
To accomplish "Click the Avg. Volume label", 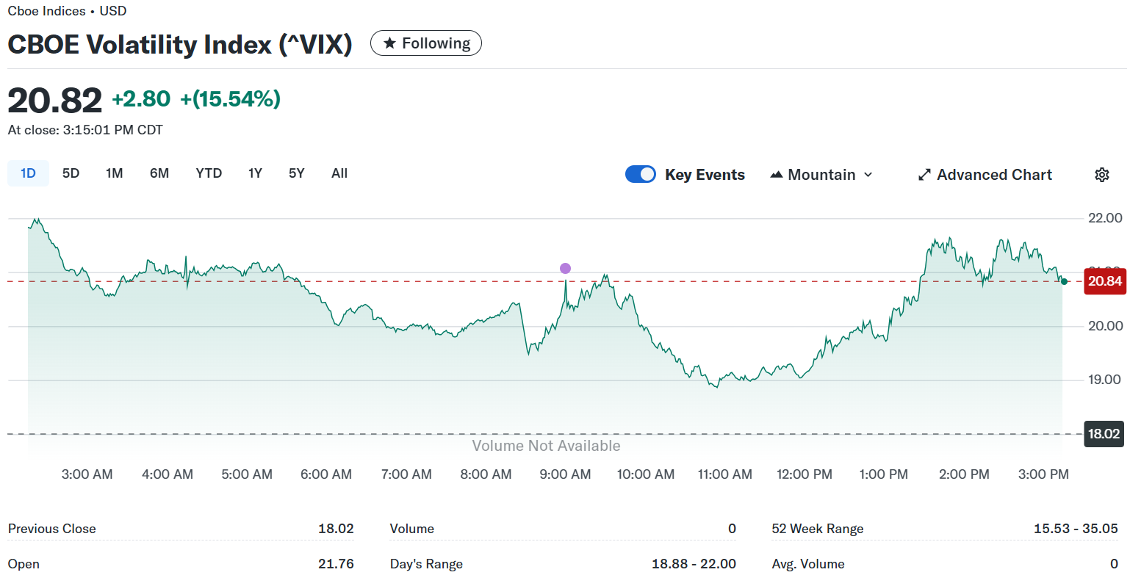I will (x=808, y=564).
